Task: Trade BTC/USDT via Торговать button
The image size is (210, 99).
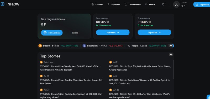Action: coord(113,32)
